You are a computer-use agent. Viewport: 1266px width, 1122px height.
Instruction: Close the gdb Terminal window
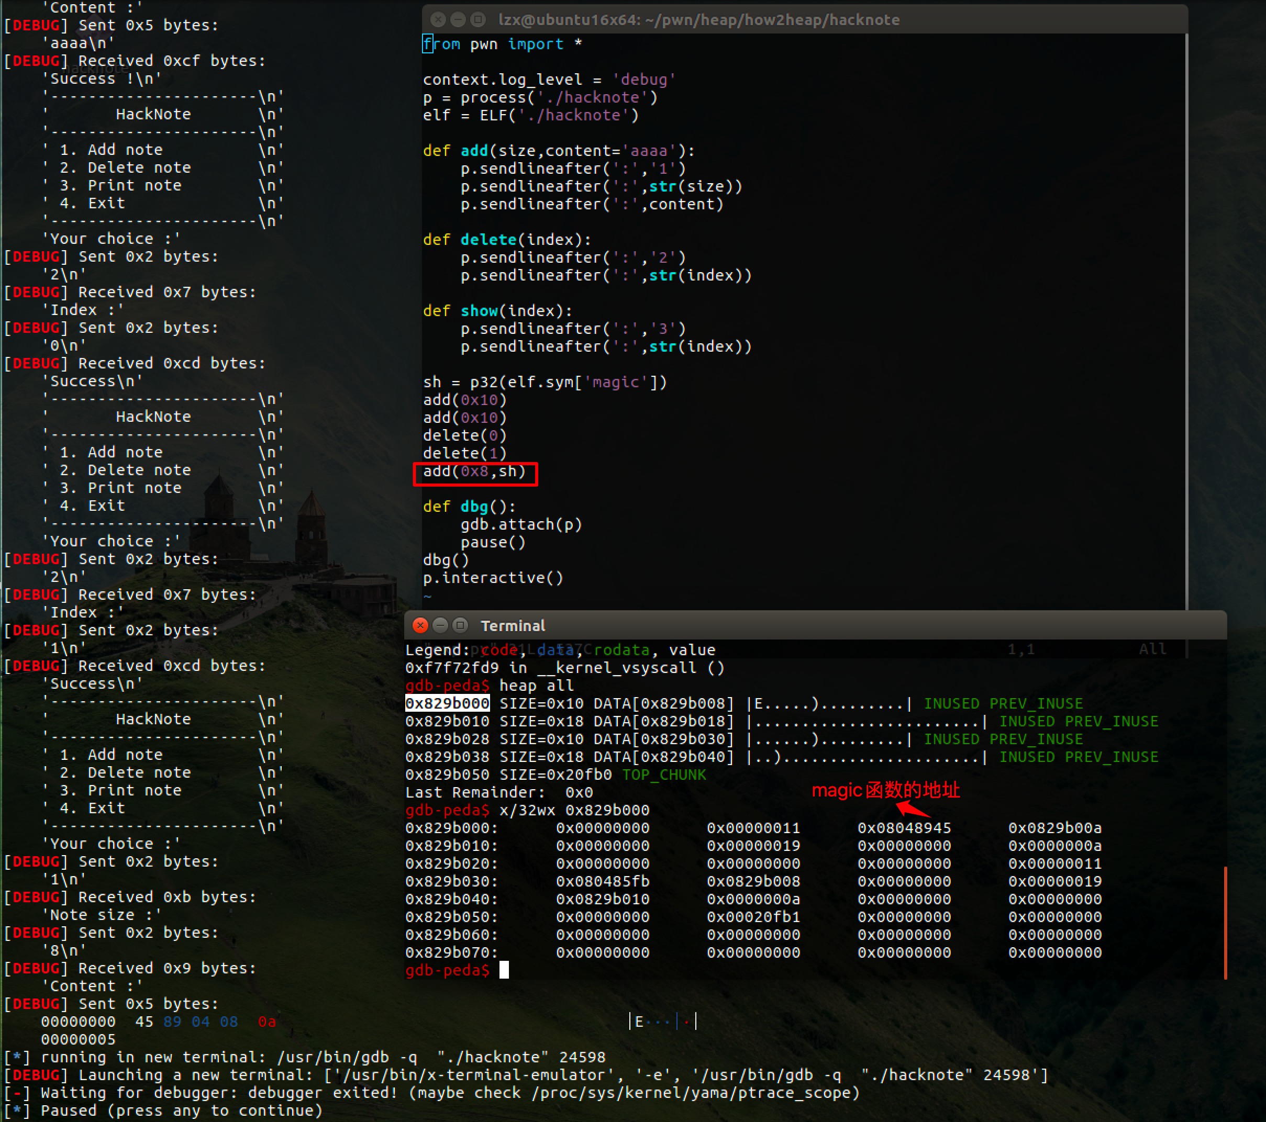(x=420, y=625)
